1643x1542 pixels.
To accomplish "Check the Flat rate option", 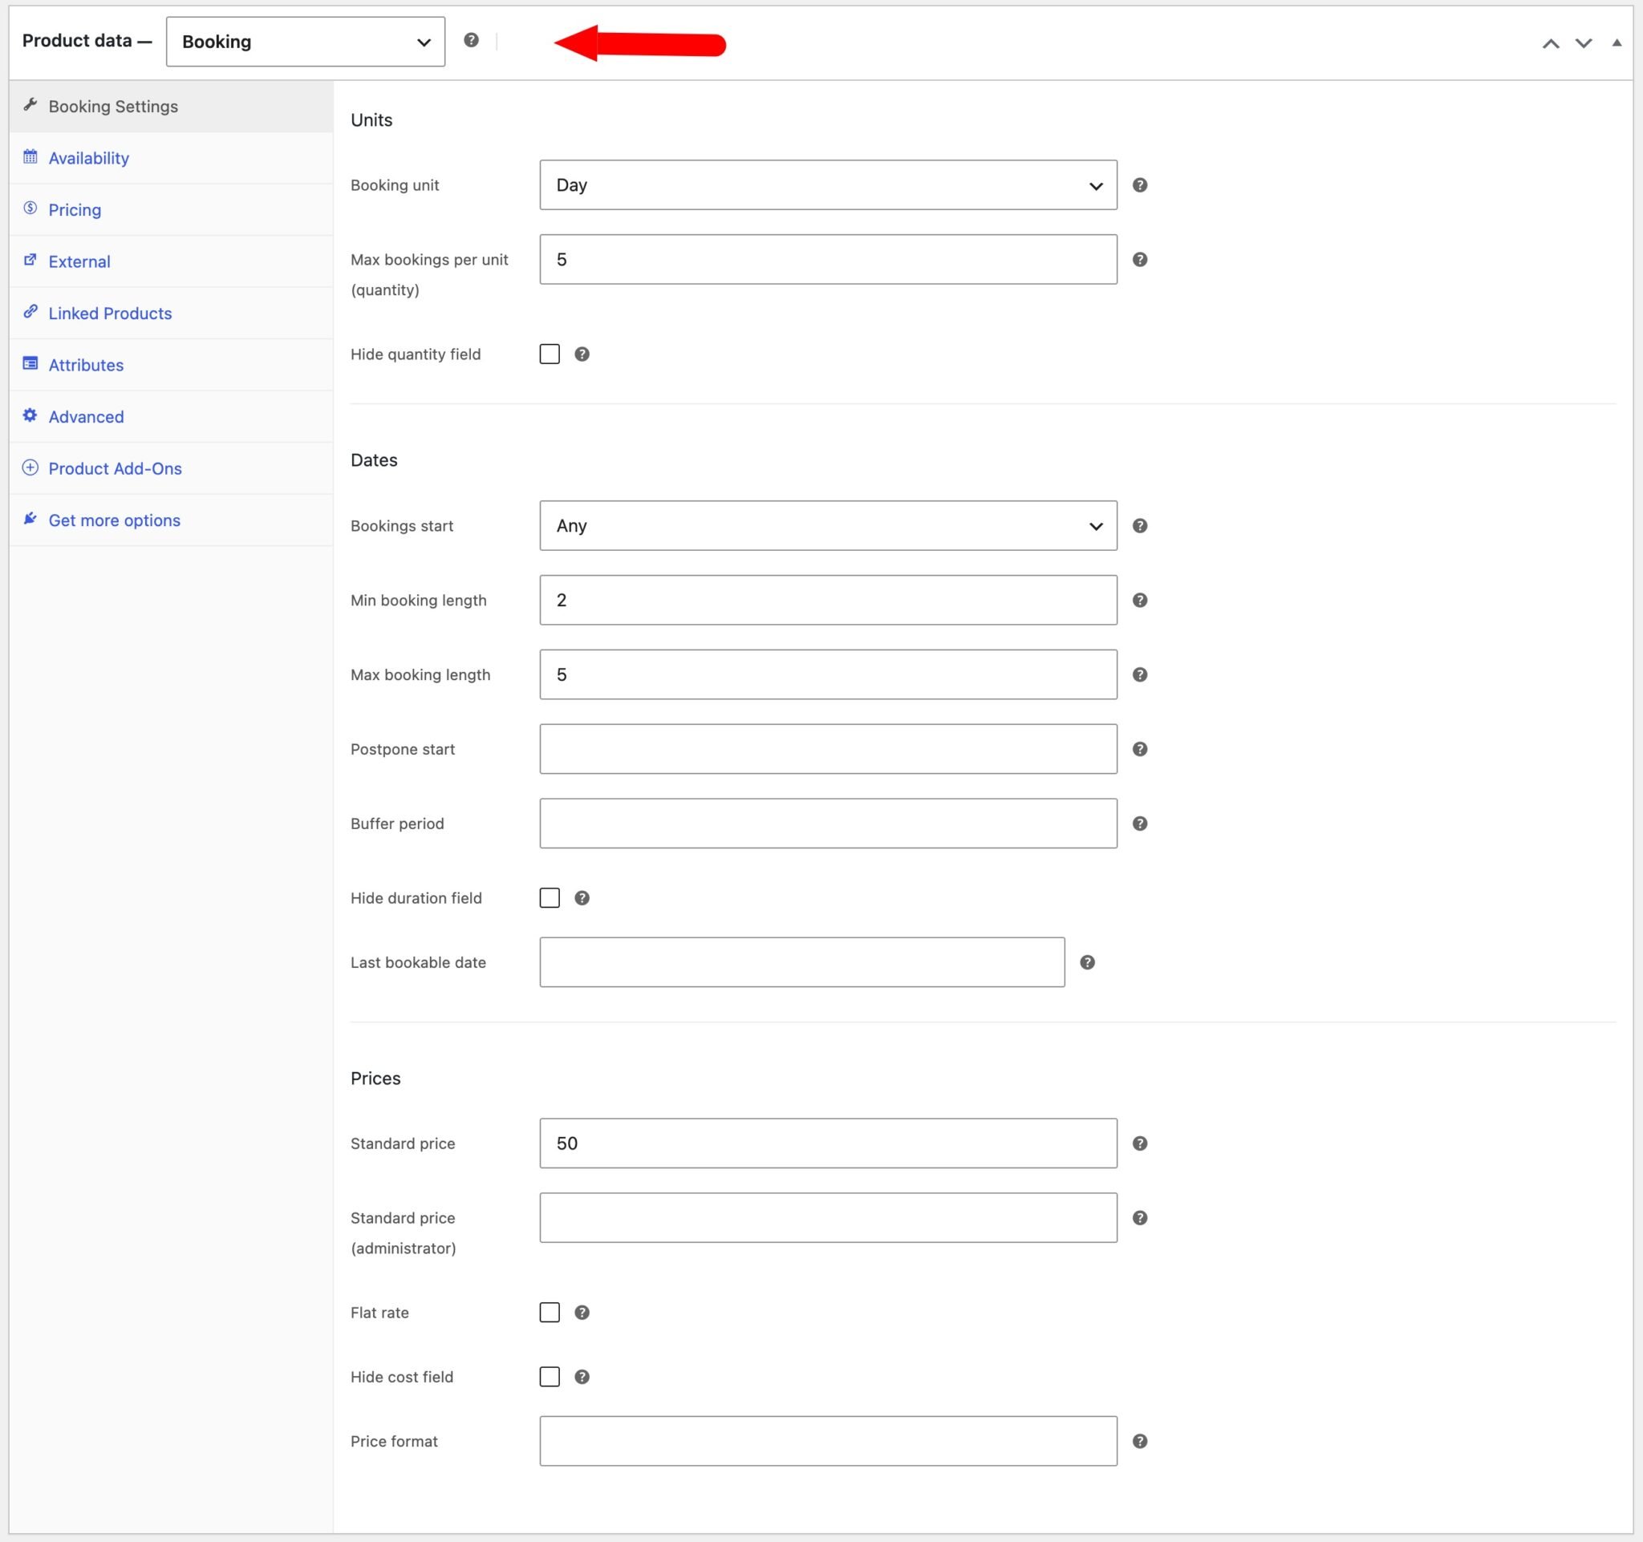I will [x=550, y=1312].
